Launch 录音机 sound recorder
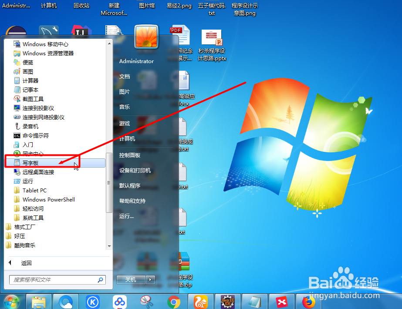 click(26, 126)
